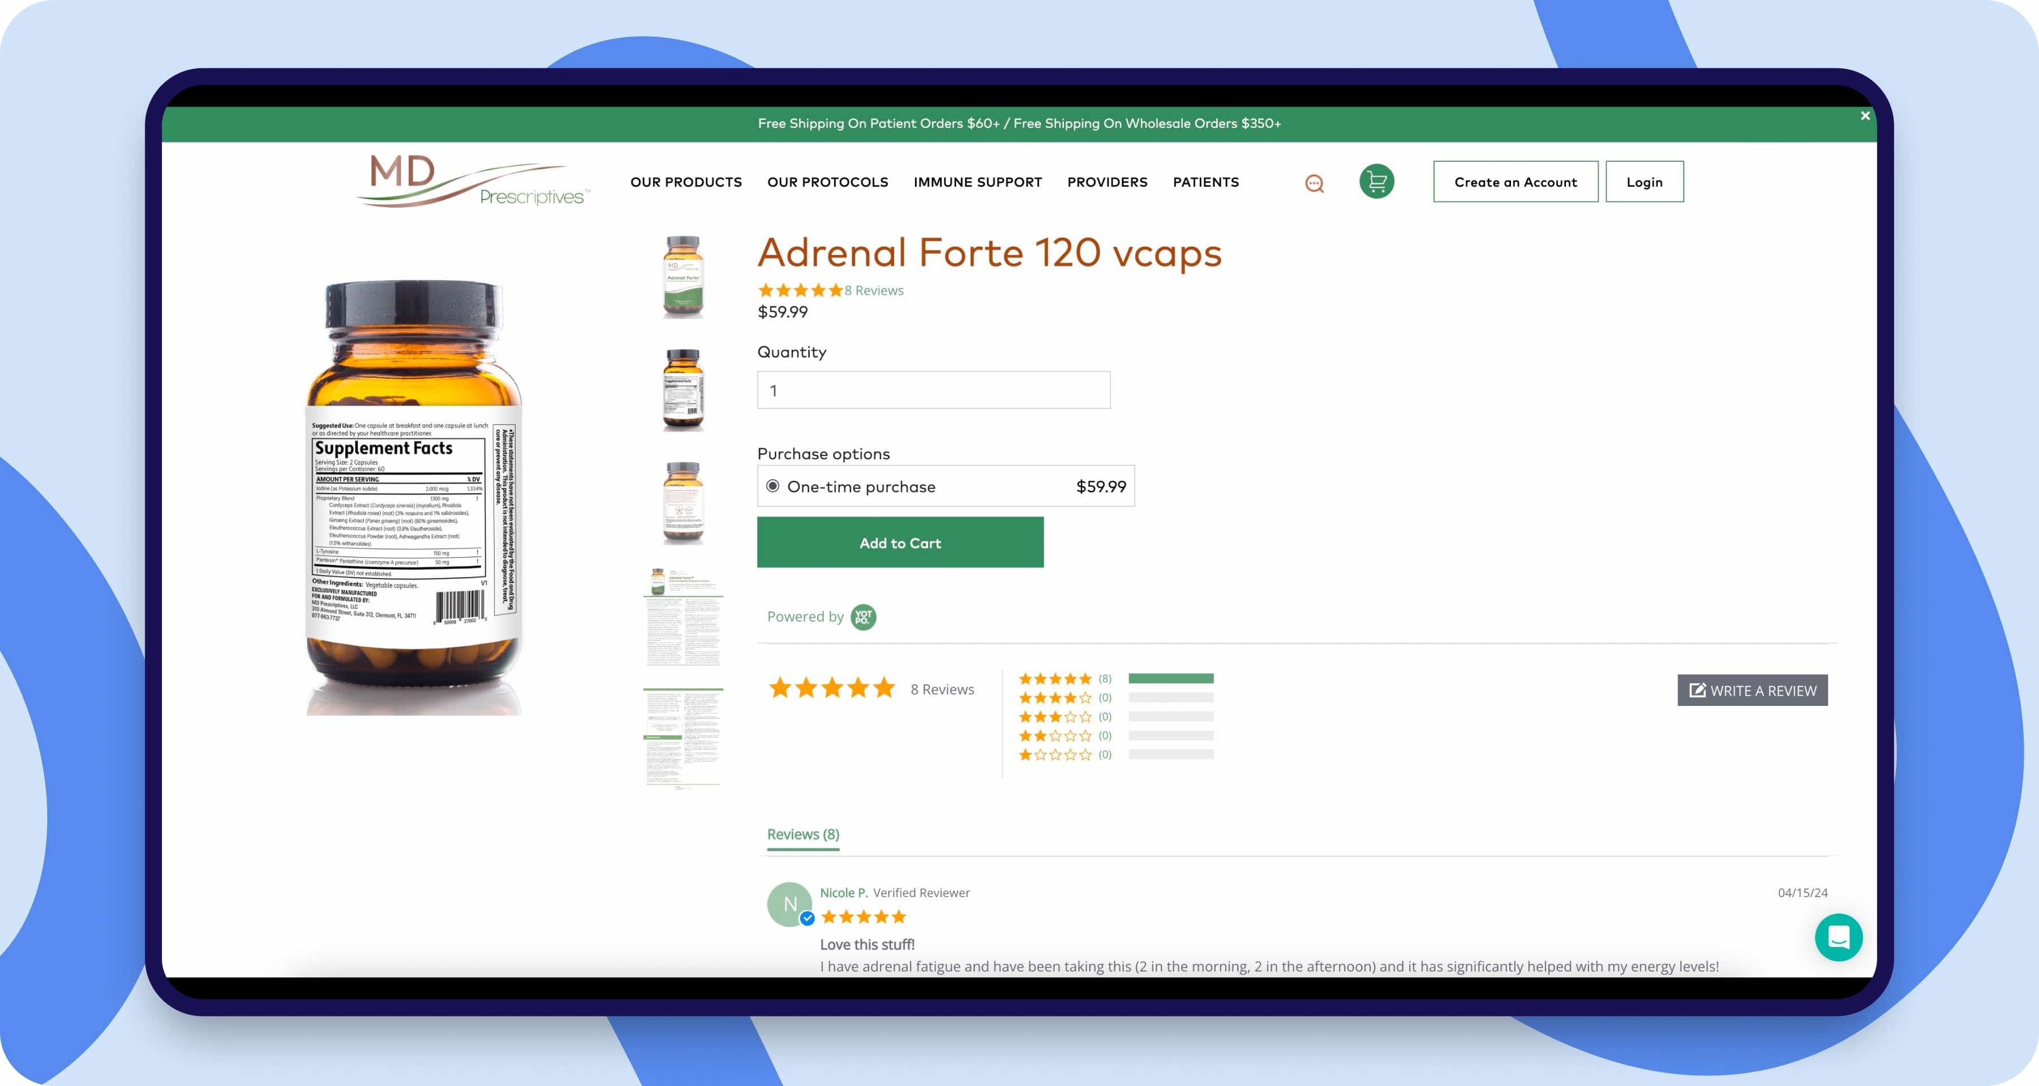Go to IMMUNE SUPPORT menu item
Viewport: 2039px width, 1086px height.
pyautogui.click(x=977, y=182)
